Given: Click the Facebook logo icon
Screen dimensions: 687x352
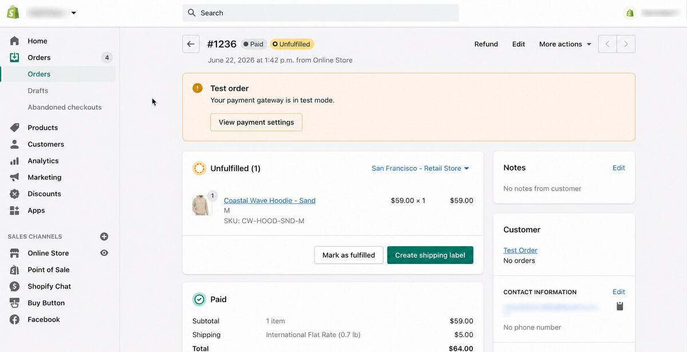Looking at the screenshot, I should [x=15, y=319].
